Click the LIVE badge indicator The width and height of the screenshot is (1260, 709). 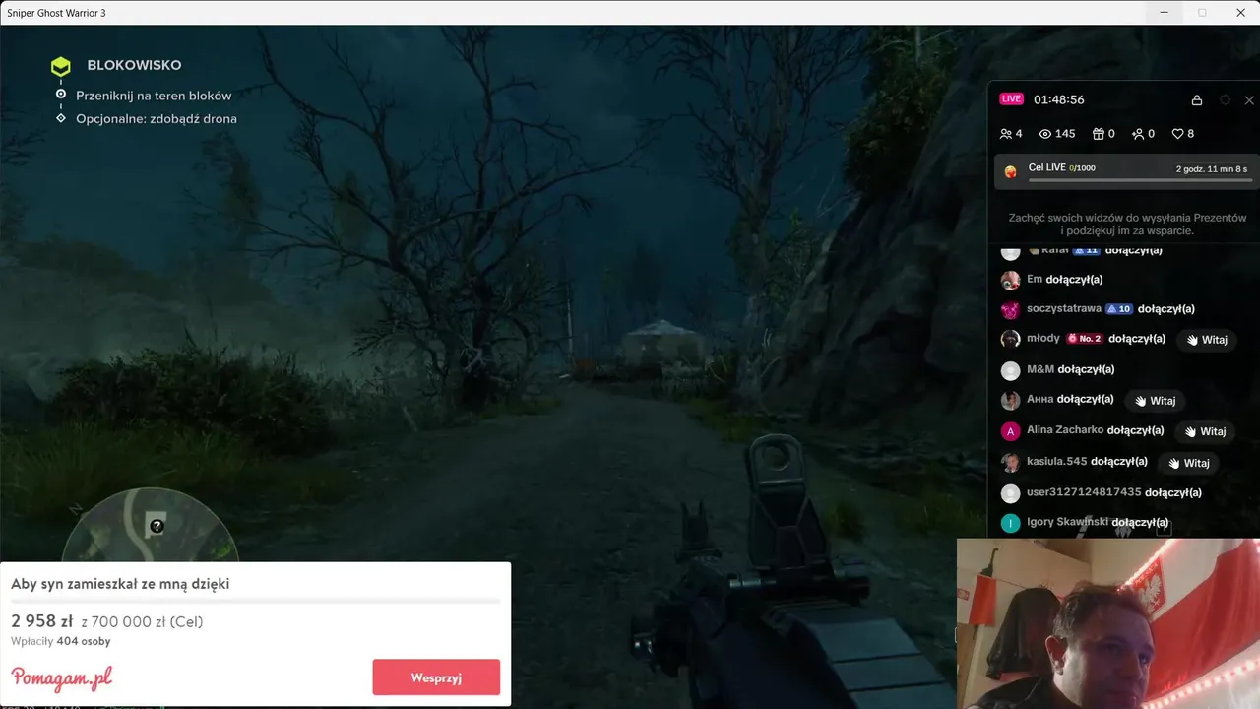click(1012, 99)
